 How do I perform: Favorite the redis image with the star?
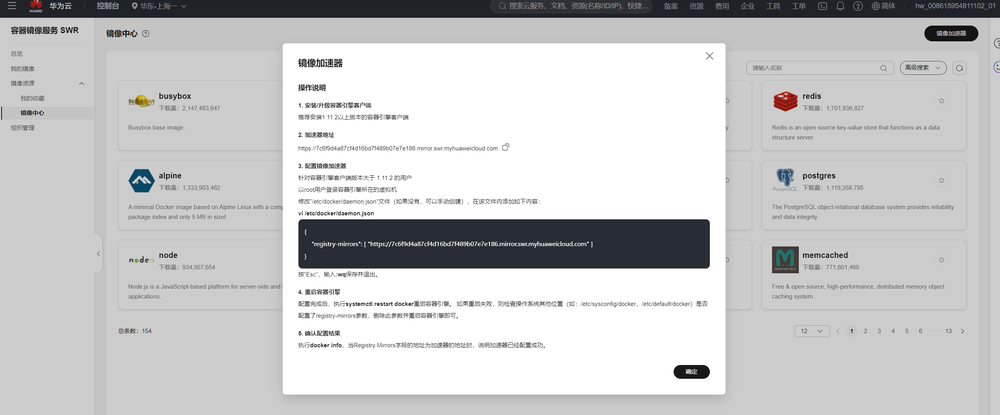[x=941, y=101]
